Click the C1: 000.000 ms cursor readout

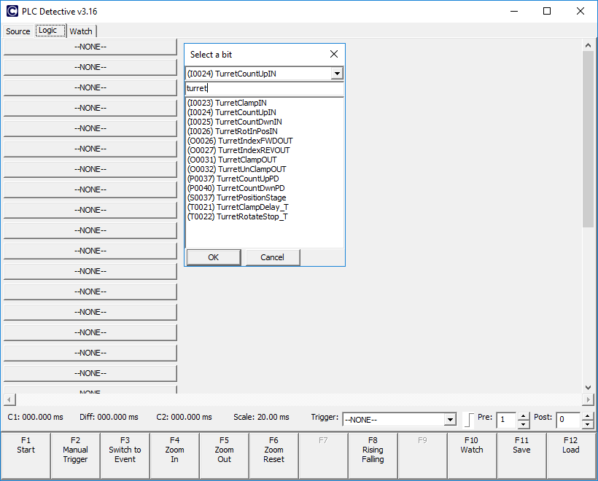click(x=36, y=418)
